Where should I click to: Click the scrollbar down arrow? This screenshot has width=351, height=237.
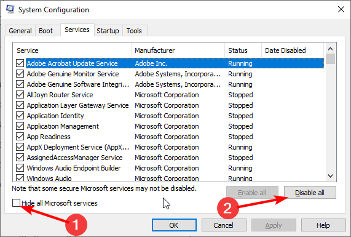pos(330,176)
